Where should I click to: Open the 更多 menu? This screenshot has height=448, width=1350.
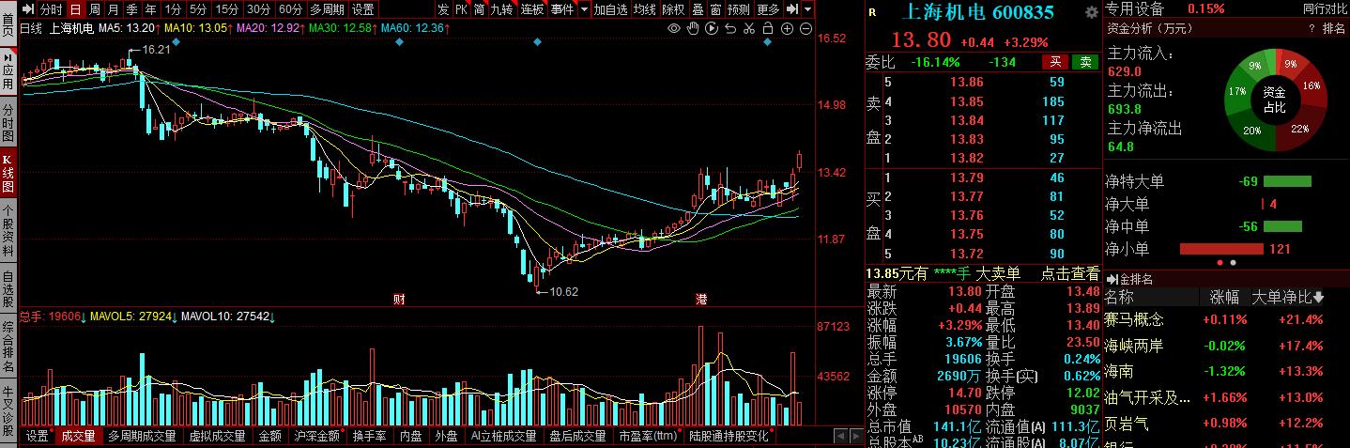click(x=768, y=9)
